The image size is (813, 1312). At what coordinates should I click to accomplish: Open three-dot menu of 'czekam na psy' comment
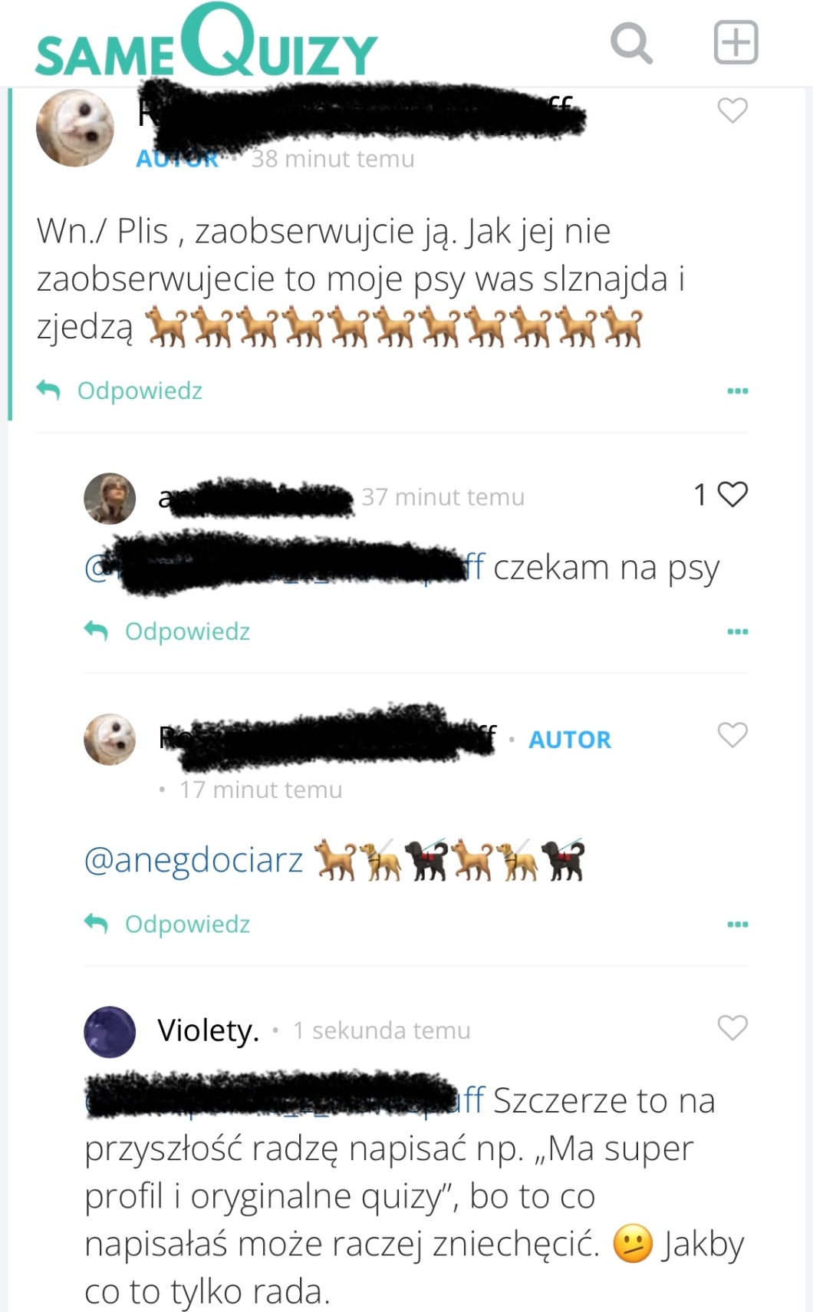[737, 631]
